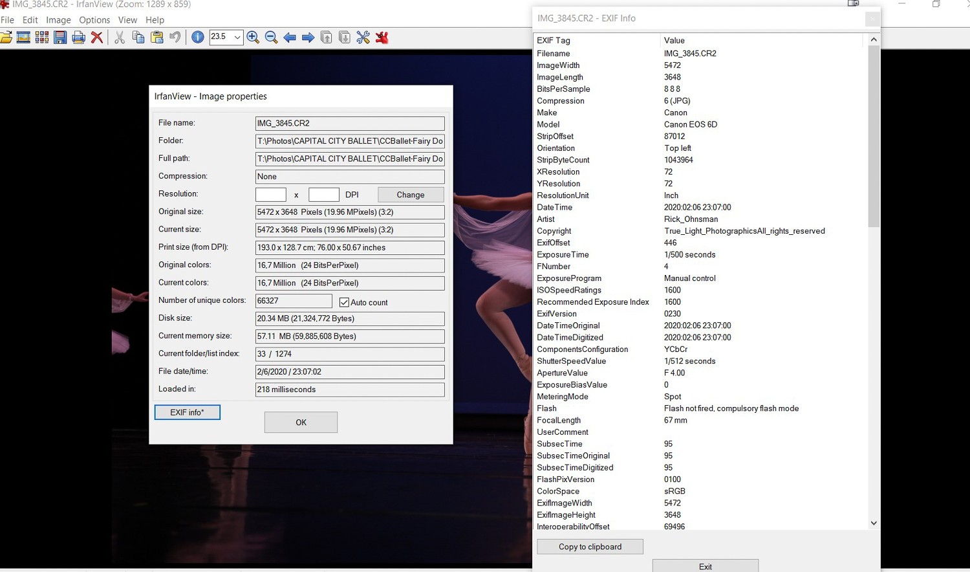
Task: Toggle the Auto count checkbox
Action: tap(344, 302)
